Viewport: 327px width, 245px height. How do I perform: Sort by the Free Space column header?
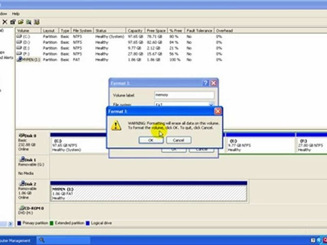coord(156,31)
